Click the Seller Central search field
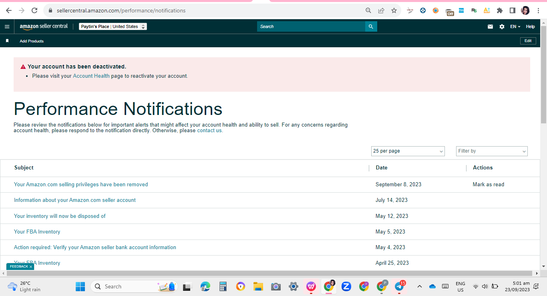The width and height of the screenshot is (547, 296). click(x=311, y=26)
